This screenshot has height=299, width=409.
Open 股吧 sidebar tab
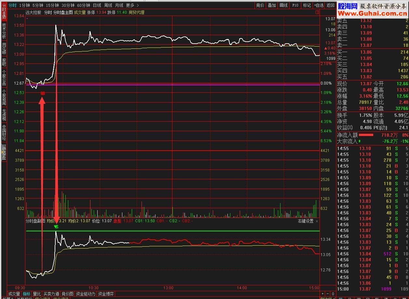click(4, 62)
